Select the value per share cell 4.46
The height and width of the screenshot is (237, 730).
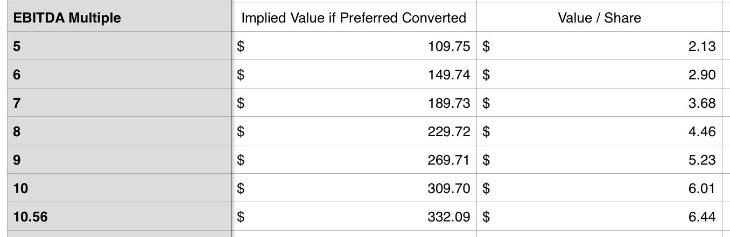[x=599, y=131]
